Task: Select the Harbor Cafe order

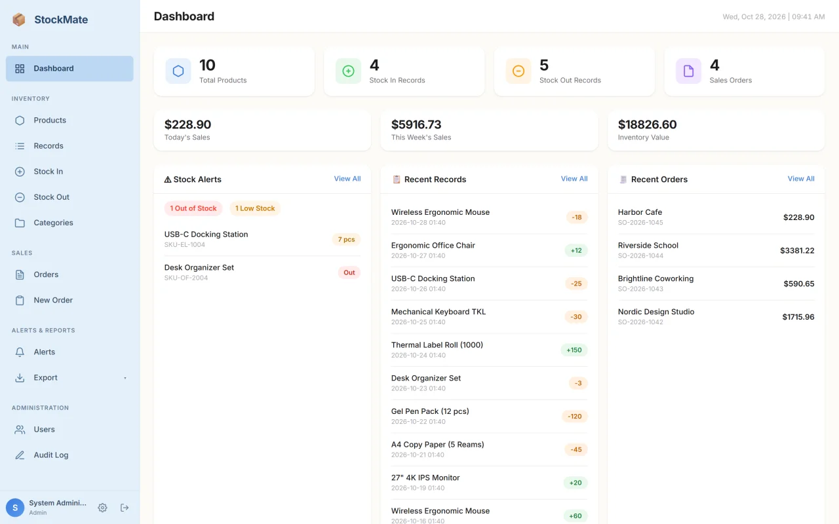Action: pyautogui.click(x=716, y=217)
